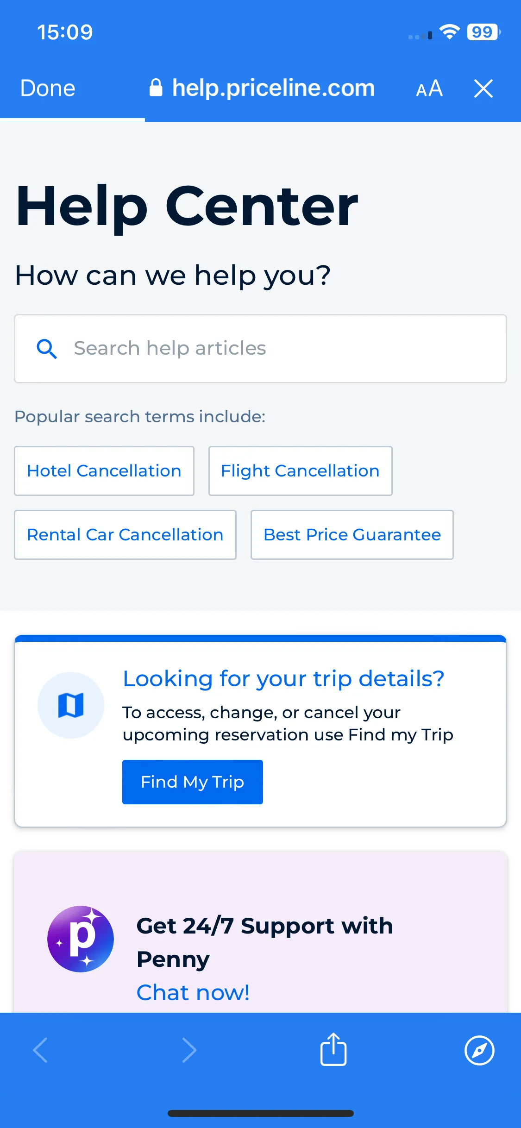The width and height of the screenshot is (521, 1128).
Task: Tap the Penny chatbot logo icon
Action: pos(81,939)
